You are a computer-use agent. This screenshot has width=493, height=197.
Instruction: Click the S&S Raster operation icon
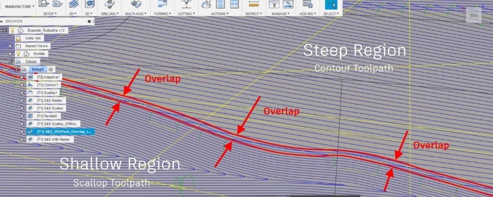coord(30,100)
